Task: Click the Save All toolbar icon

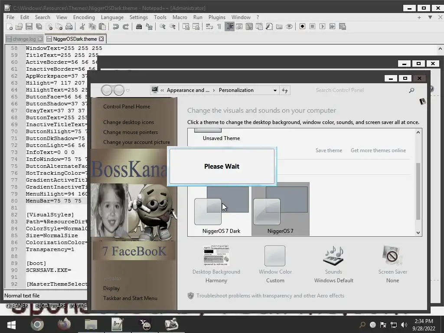Action: click(x=39, y=26)
